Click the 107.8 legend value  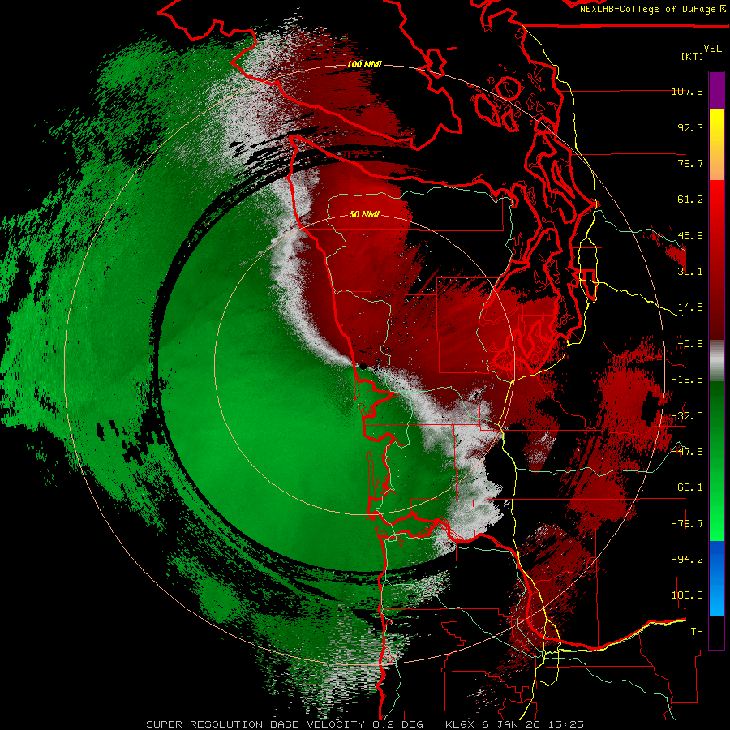click(687, 91)
